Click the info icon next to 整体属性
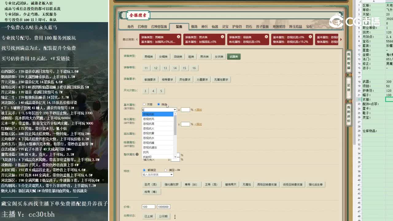 [137, 153]
